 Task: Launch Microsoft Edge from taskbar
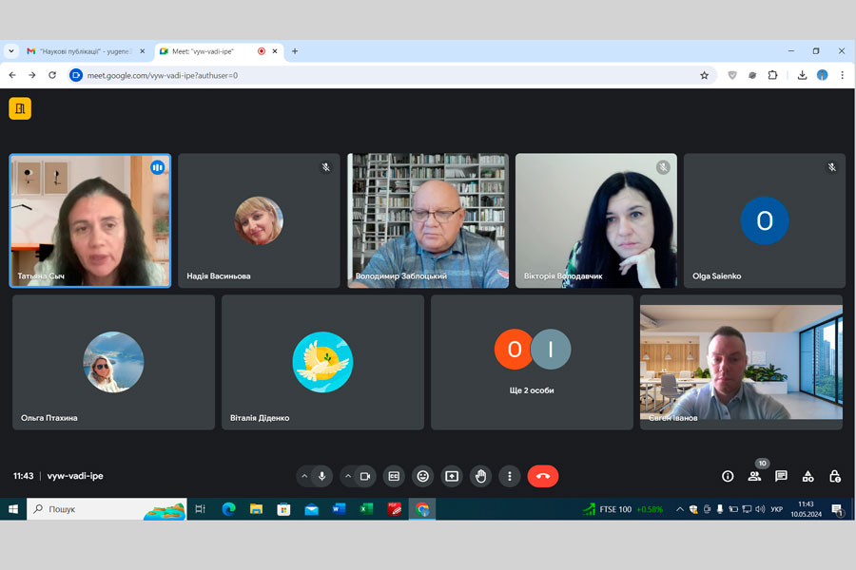pos(228,509)
